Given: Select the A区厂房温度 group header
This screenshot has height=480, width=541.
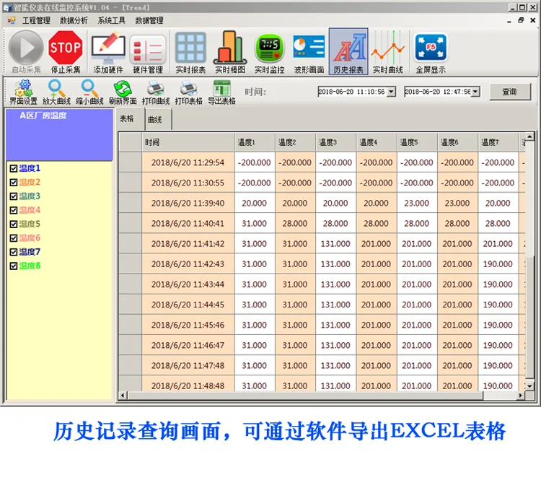Looking at the screenshot, I should point(59,134).
